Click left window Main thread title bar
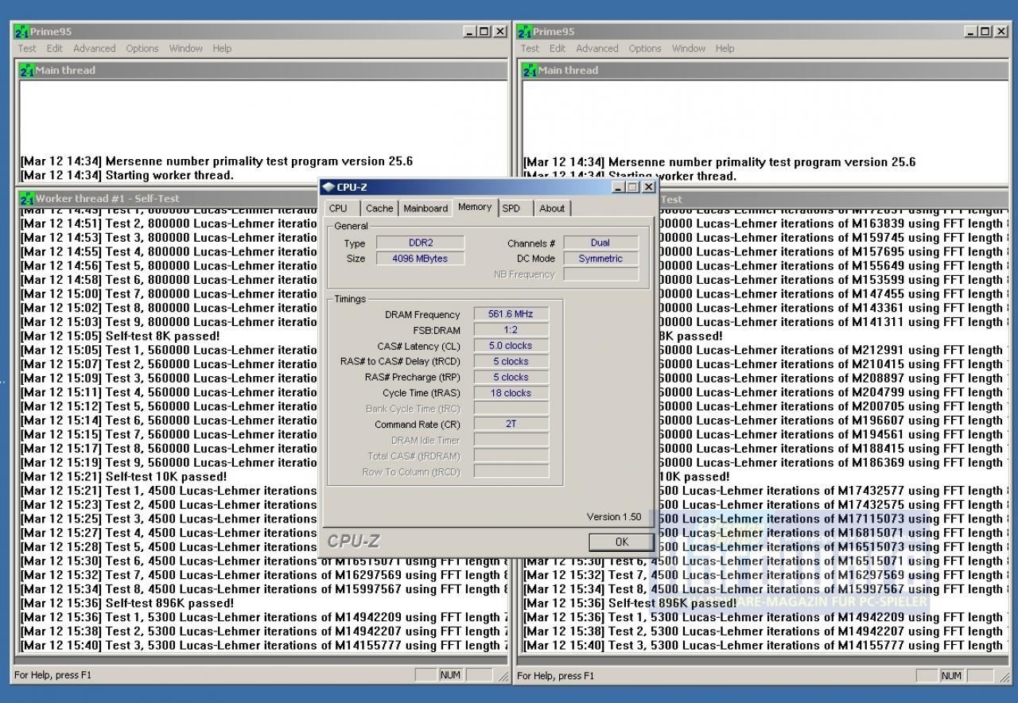The image size is (1018, 703). (262, 71)
